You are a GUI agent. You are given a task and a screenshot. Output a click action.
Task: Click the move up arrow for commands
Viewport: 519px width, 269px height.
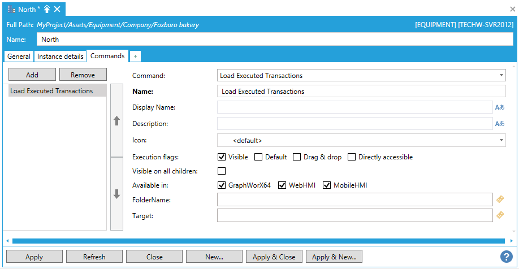point(117,120)
